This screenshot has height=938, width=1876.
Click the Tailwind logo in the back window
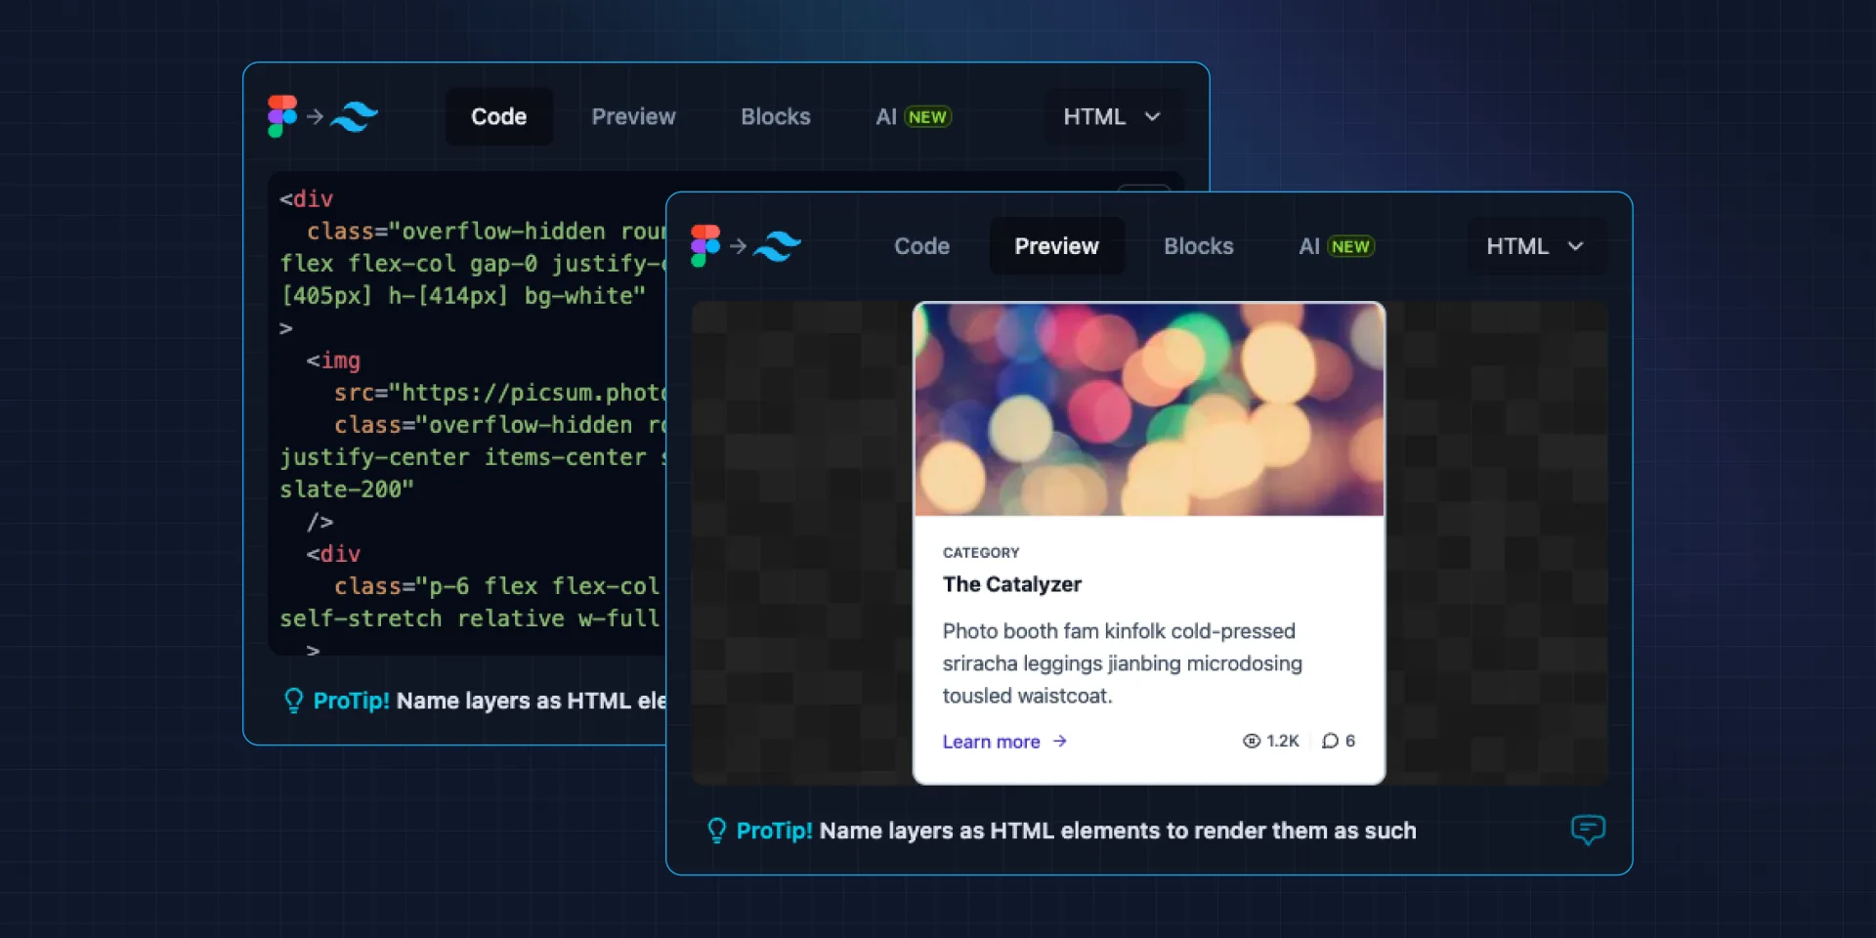point(355,117)
